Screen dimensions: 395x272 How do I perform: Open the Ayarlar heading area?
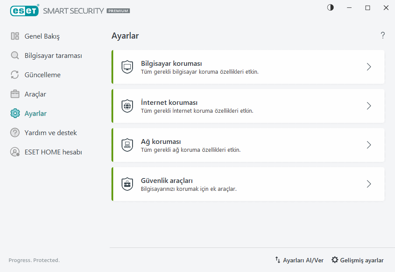point(125,36)
